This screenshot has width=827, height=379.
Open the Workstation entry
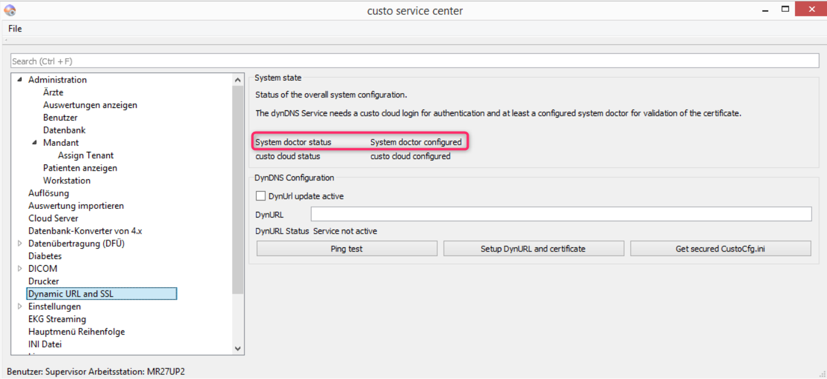click(67, 180)
